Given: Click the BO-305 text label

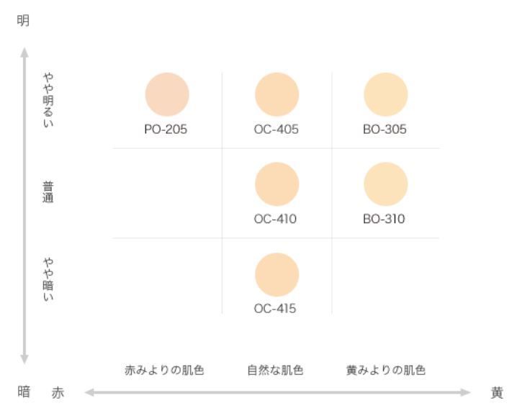Looking at the screenshot, I should point(385,130).
